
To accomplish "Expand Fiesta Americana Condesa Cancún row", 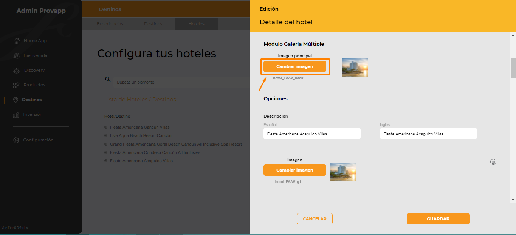I will click(106, 152).
